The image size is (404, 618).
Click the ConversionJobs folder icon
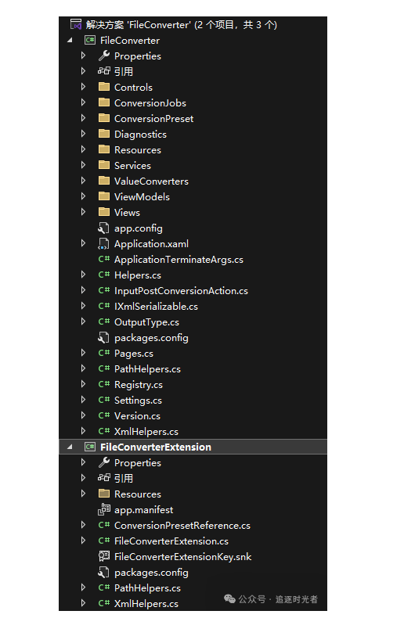tap(104, 102)
